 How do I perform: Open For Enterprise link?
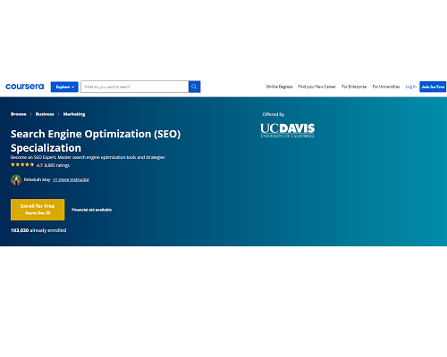[x=354, y=87]
